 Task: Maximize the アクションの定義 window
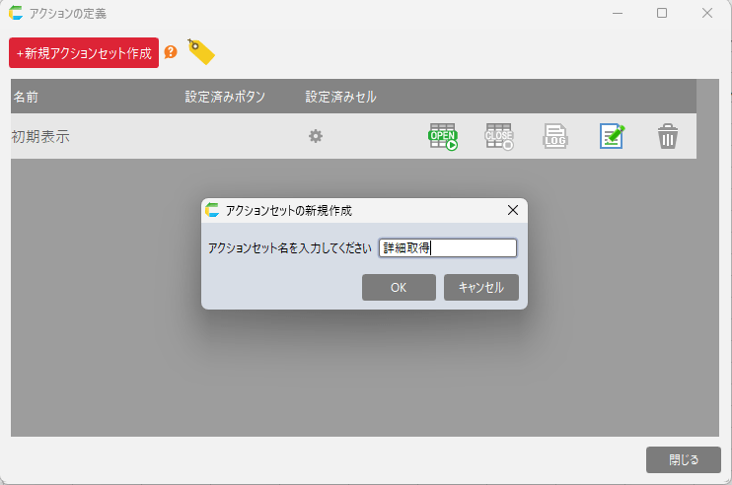click(662, 13)
